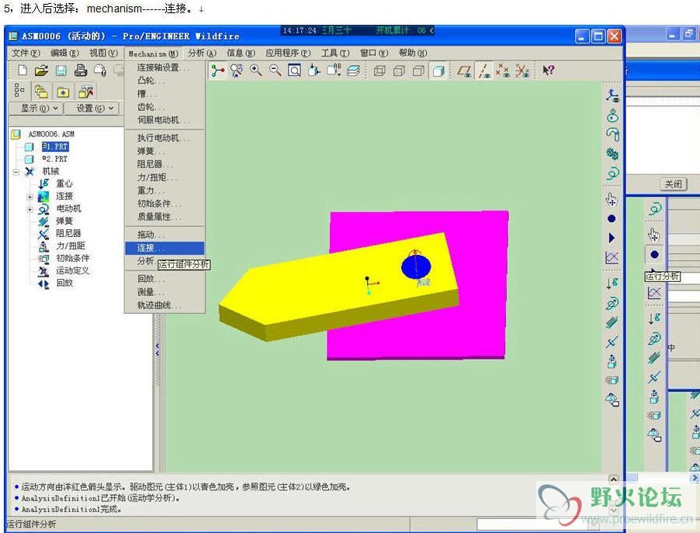Open the 工具 menu
The image size is (700, 533).
tap(334, 53)
